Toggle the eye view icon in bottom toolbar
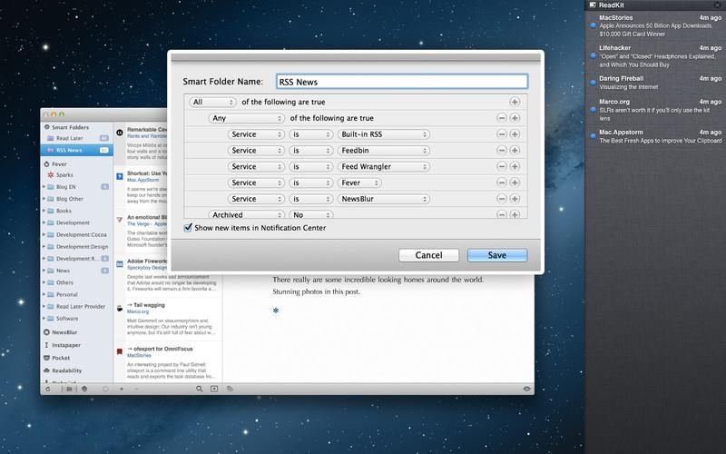 [x=526, y=390]
